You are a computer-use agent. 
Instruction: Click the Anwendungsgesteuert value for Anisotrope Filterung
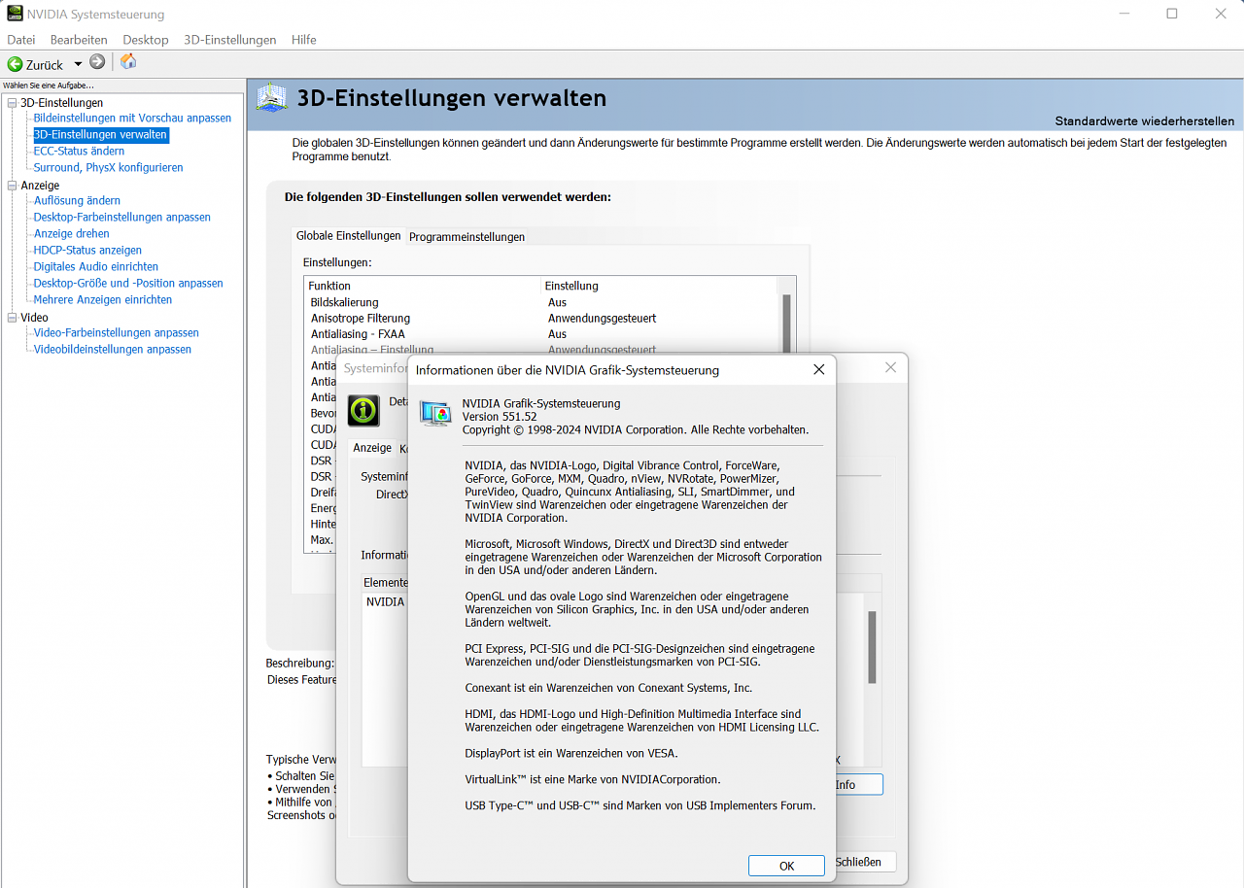pyautogui.click(x=602, y=319)
